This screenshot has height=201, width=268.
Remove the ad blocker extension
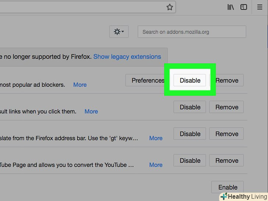click(x=227, y=80)
